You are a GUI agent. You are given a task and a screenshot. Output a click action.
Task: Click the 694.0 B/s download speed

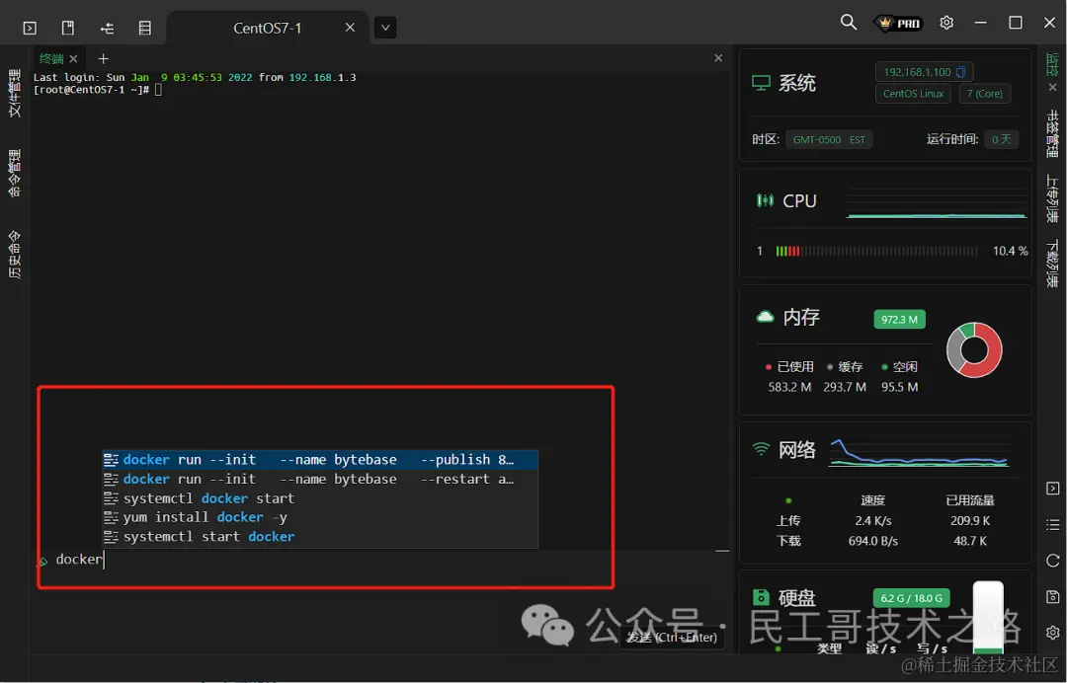[873, 542]
